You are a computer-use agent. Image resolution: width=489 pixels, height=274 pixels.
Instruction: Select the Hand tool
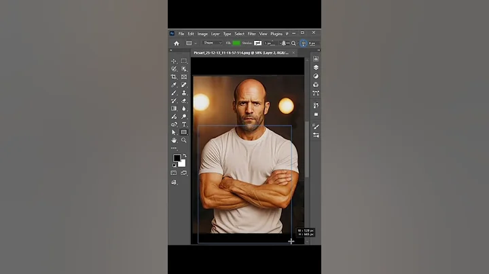click(x=174, y=140)
